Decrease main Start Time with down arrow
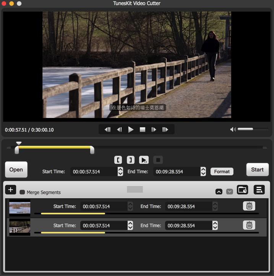This screenshot has height=276, width=274. [120, 174]
